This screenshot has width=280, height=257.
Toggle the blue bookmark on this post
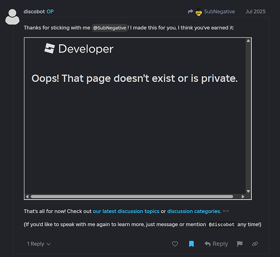(x=191, y=244)
